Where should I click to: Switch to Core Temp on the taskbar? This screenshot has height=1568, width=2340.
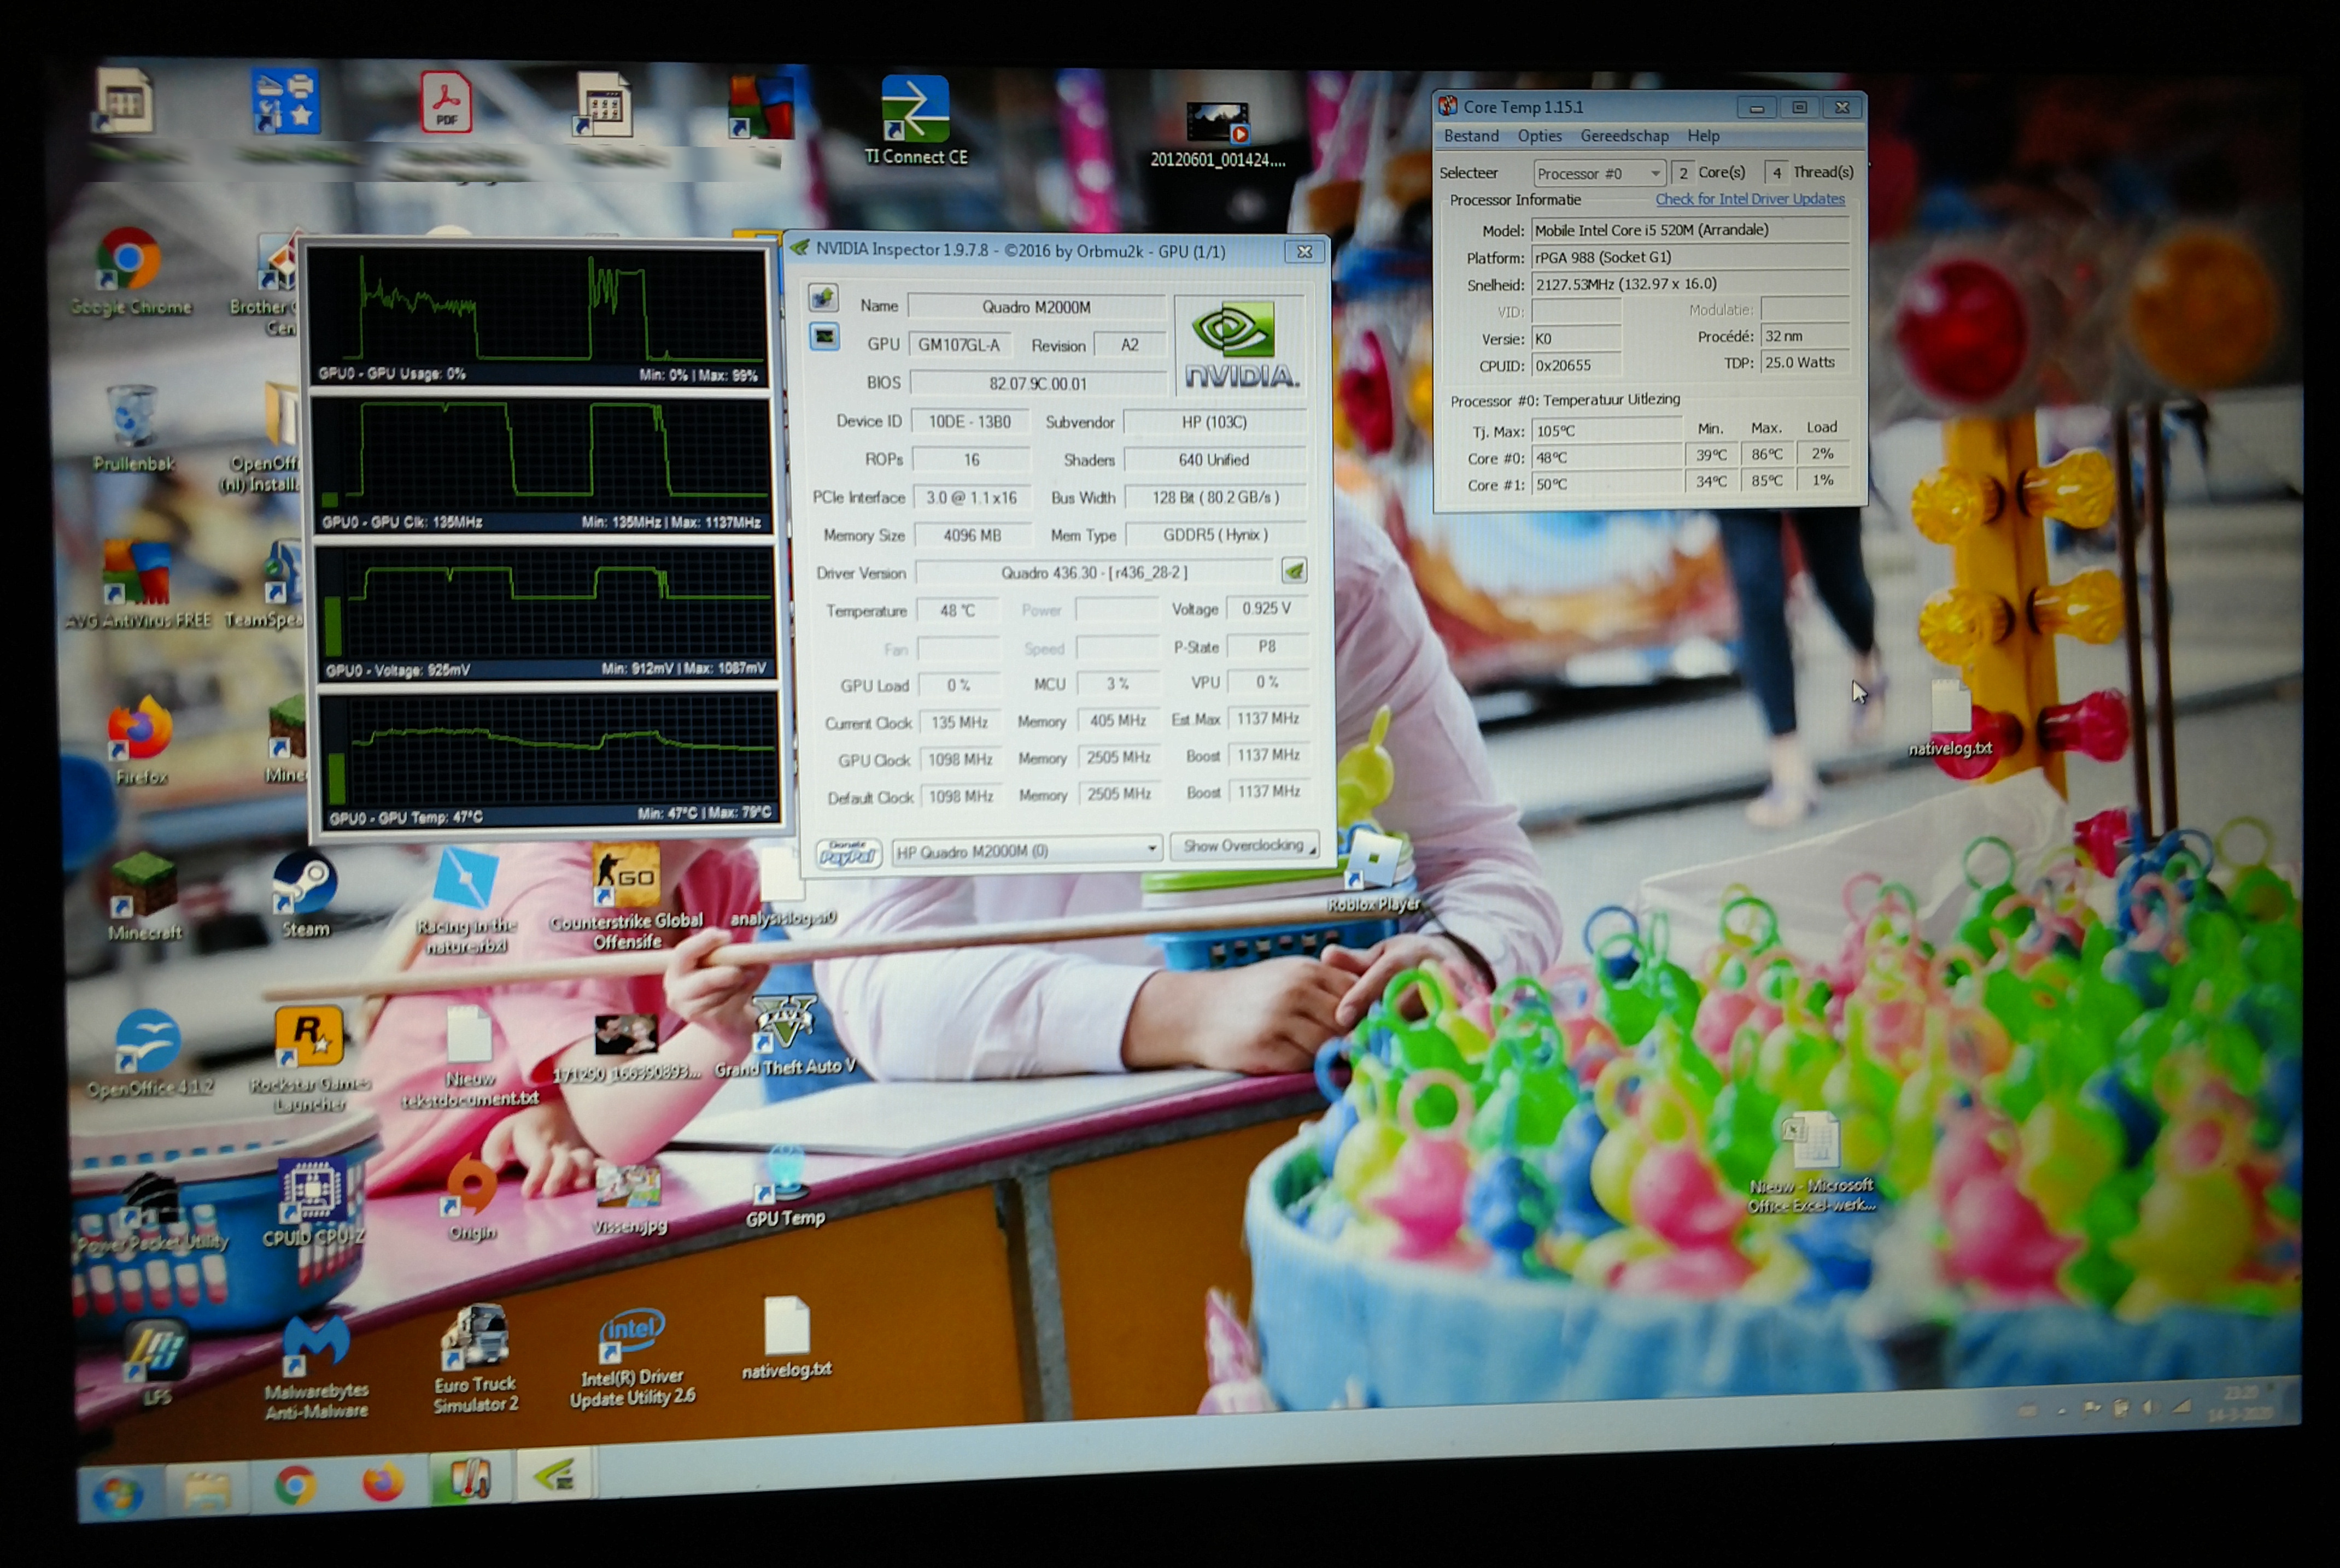(470, 1478)
